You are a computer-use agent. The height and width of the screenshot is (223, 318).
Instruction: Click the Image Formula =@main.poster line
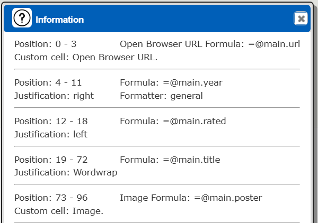click(191, 198)
